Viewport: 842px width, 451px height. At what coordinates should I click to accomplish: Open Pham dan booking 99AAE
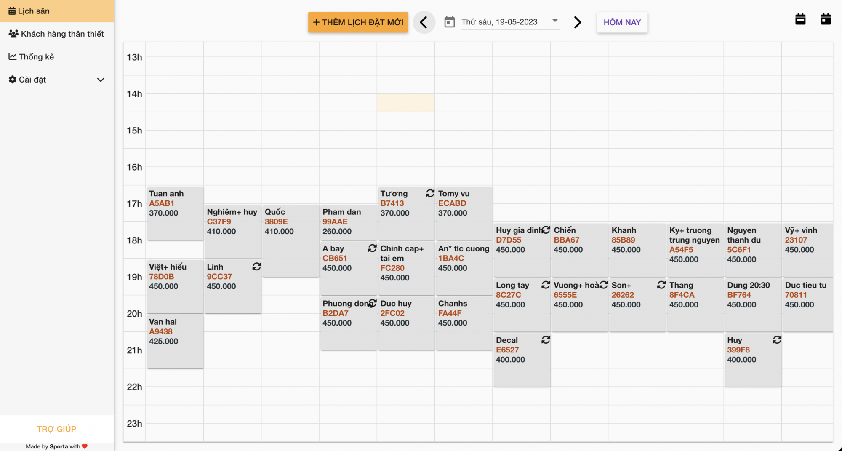pos(349,222)
